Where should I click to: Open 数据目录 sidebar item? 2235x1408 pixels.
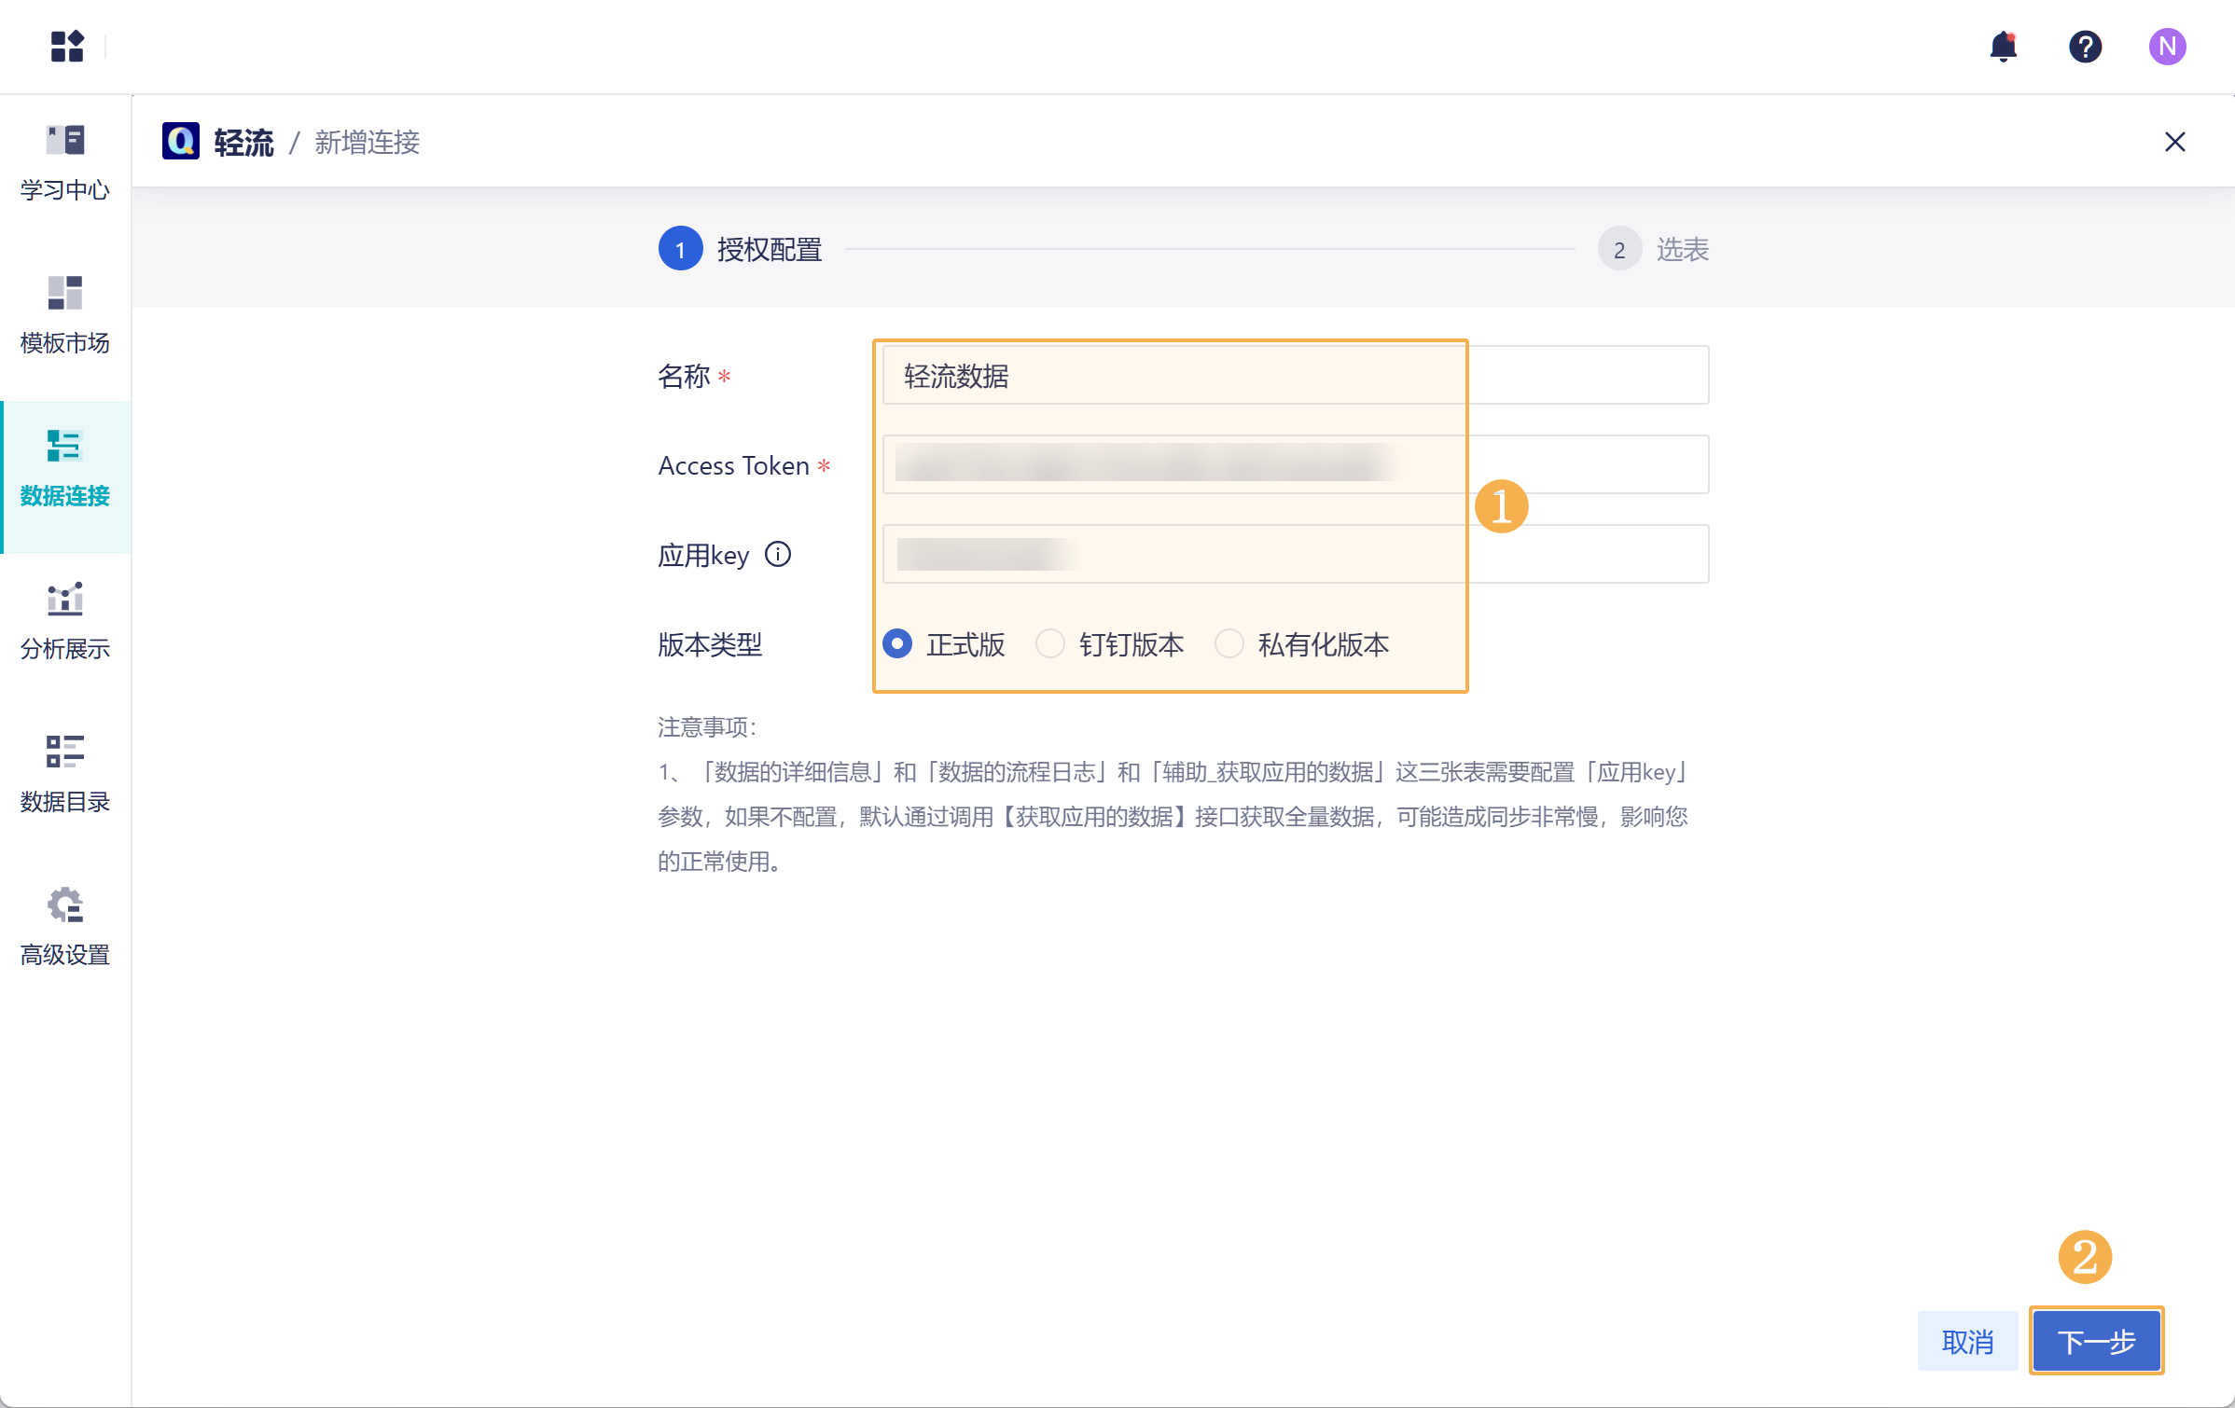coord(64,775)
